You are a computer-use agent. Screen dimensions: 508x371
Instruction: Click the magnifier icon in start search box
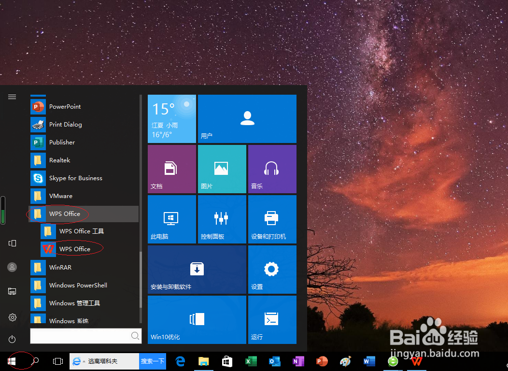[135, 336]
